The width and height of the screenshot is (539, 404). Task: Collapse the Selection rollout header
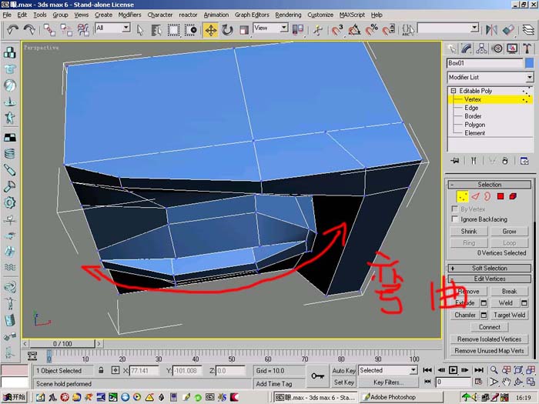tap(489, 185)
